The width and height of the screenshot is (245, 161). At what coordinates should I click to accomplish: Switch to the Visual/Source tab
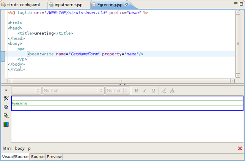15,156
